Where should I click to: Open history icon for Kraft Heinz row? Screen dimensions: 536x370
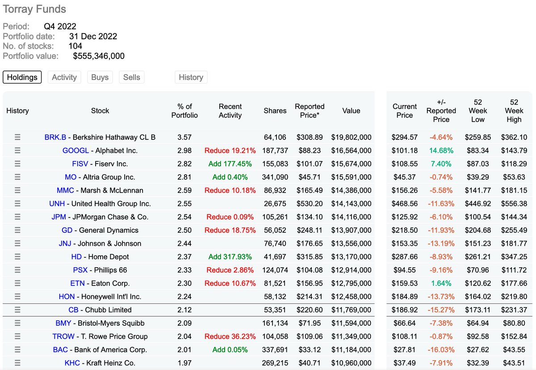click(17, 363)
